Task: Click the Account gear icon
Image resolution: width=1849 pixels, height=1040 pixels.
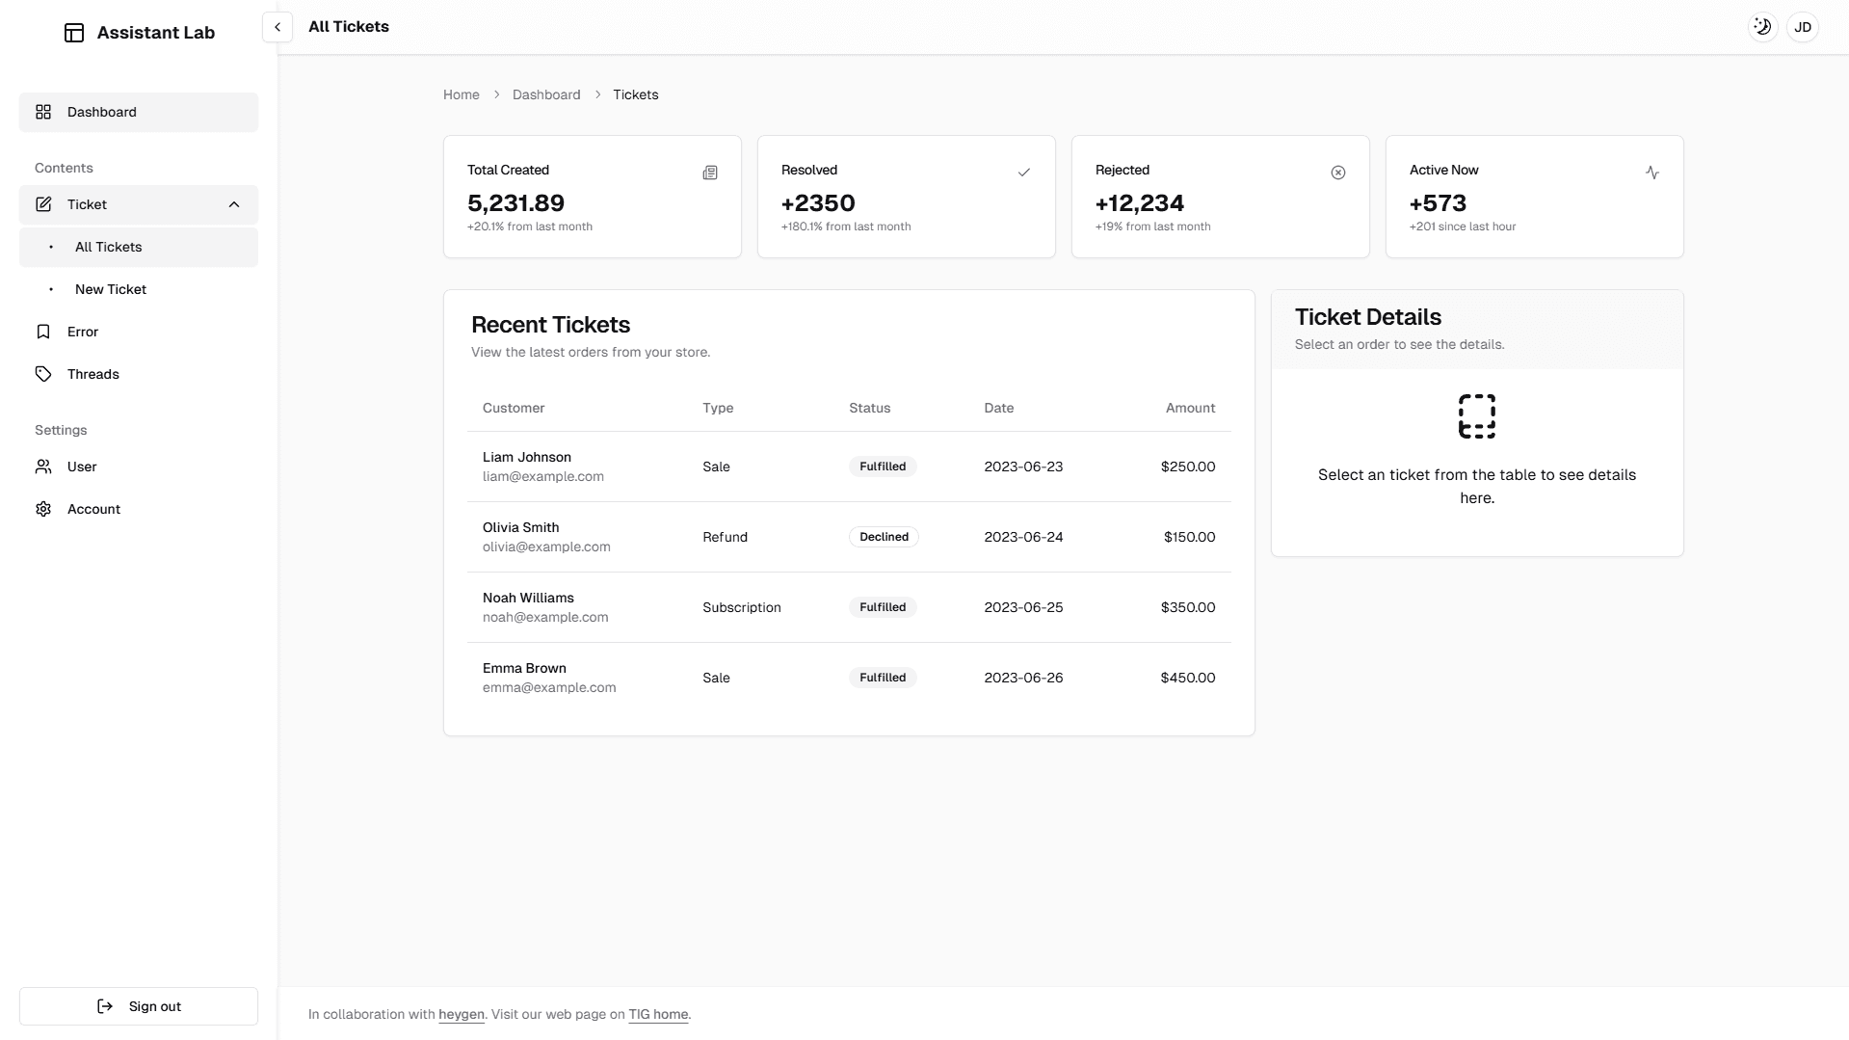Action: coord(43,509)
